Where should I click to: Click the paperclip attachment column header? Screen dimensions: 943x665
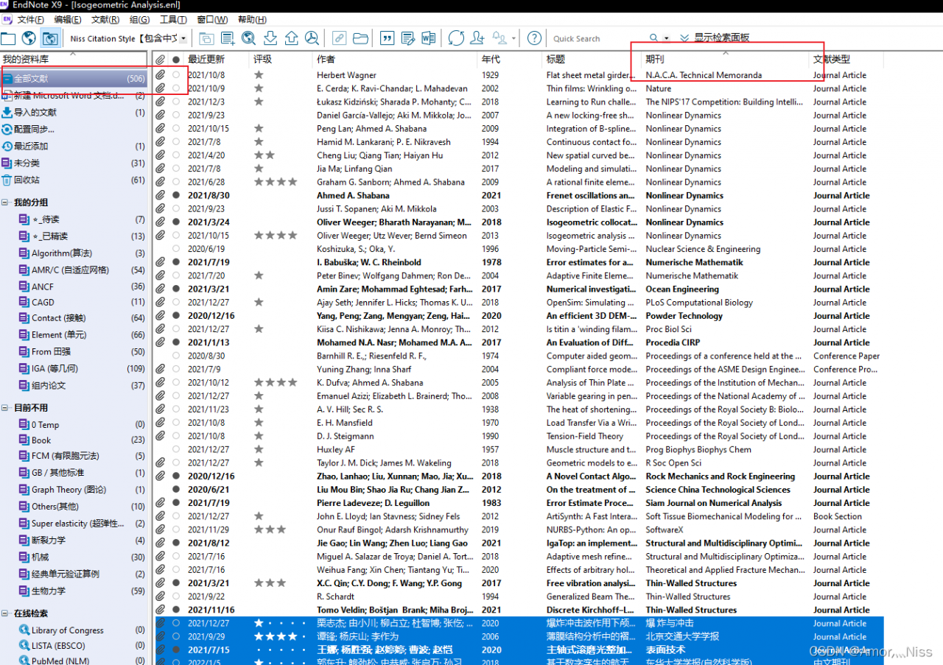(x=160, y=59)
